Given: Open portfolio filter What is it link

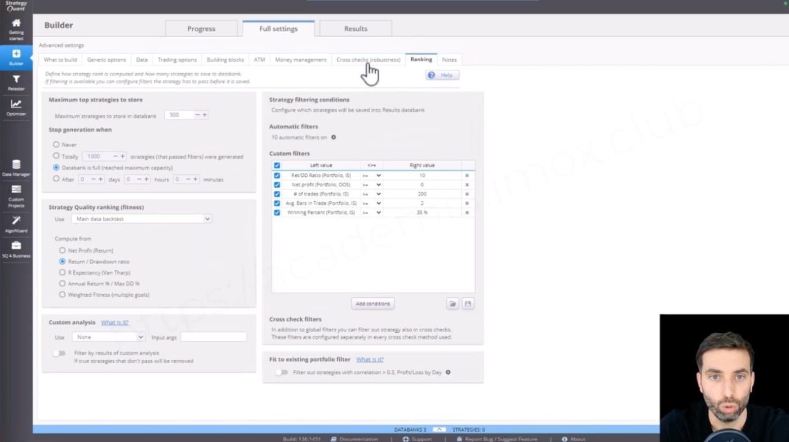Looking at the screenshot, I should pyautogui.click(x=370, y=359).
